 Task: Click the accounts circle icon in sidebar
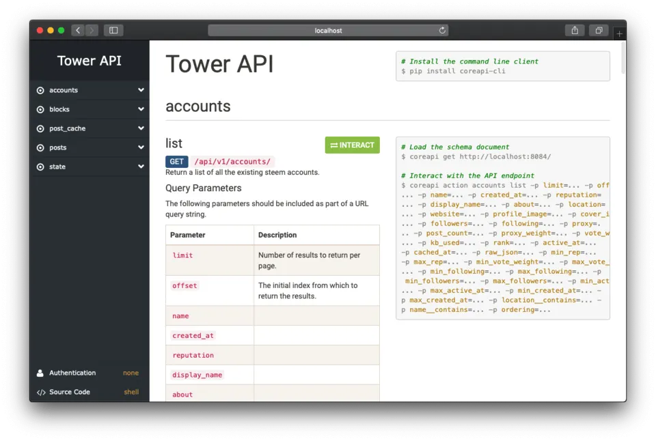pyautogui.click(x=40, y=90)
